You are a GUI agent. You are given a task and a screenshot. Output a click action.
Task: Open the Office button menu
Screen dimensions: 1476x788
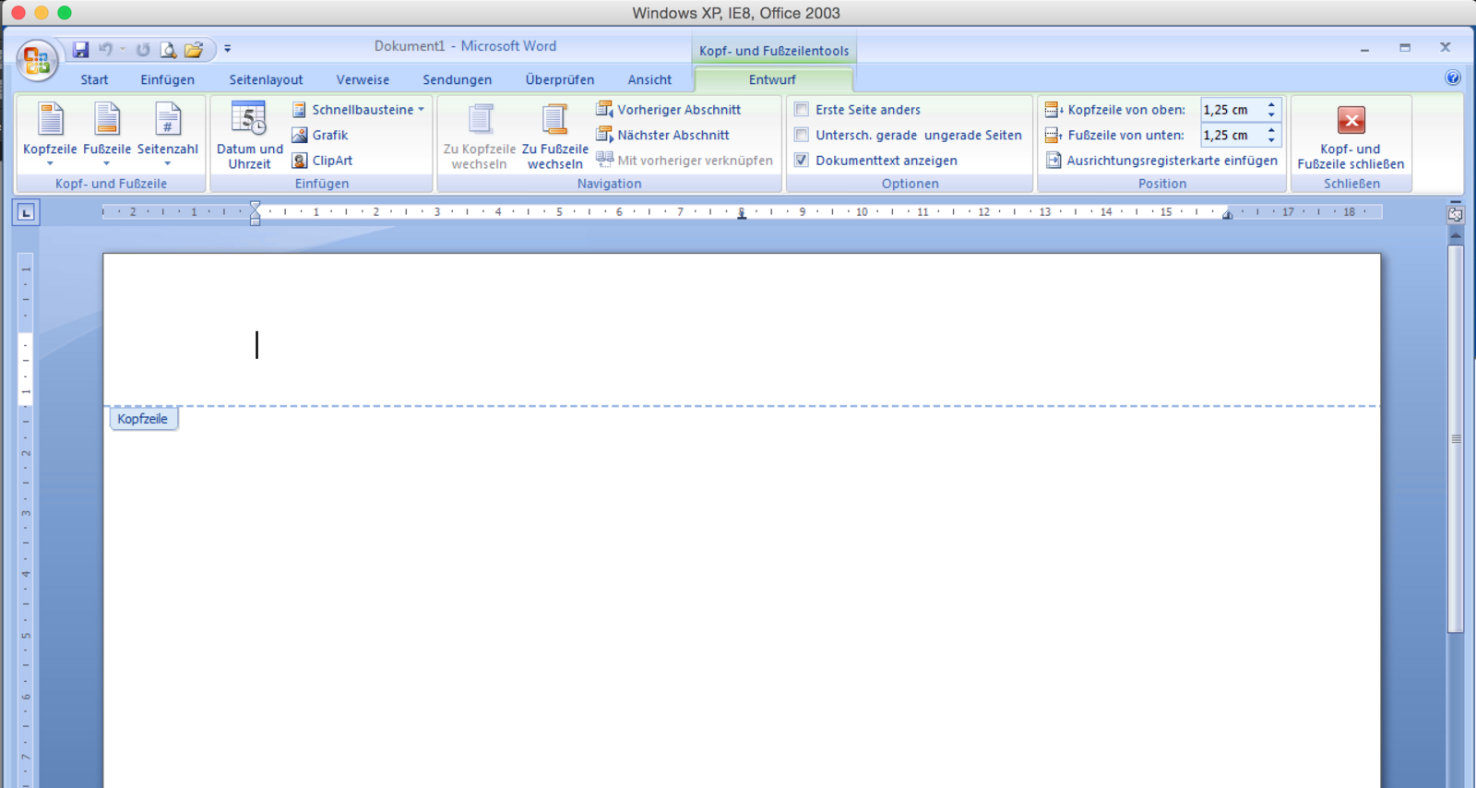[x=37, y=61]
